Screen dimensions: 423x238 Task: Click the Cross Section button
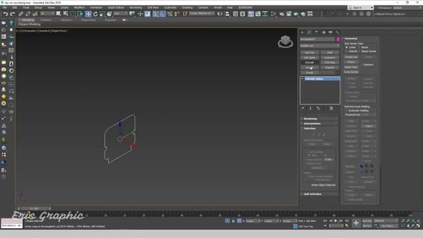click(351, 72)
